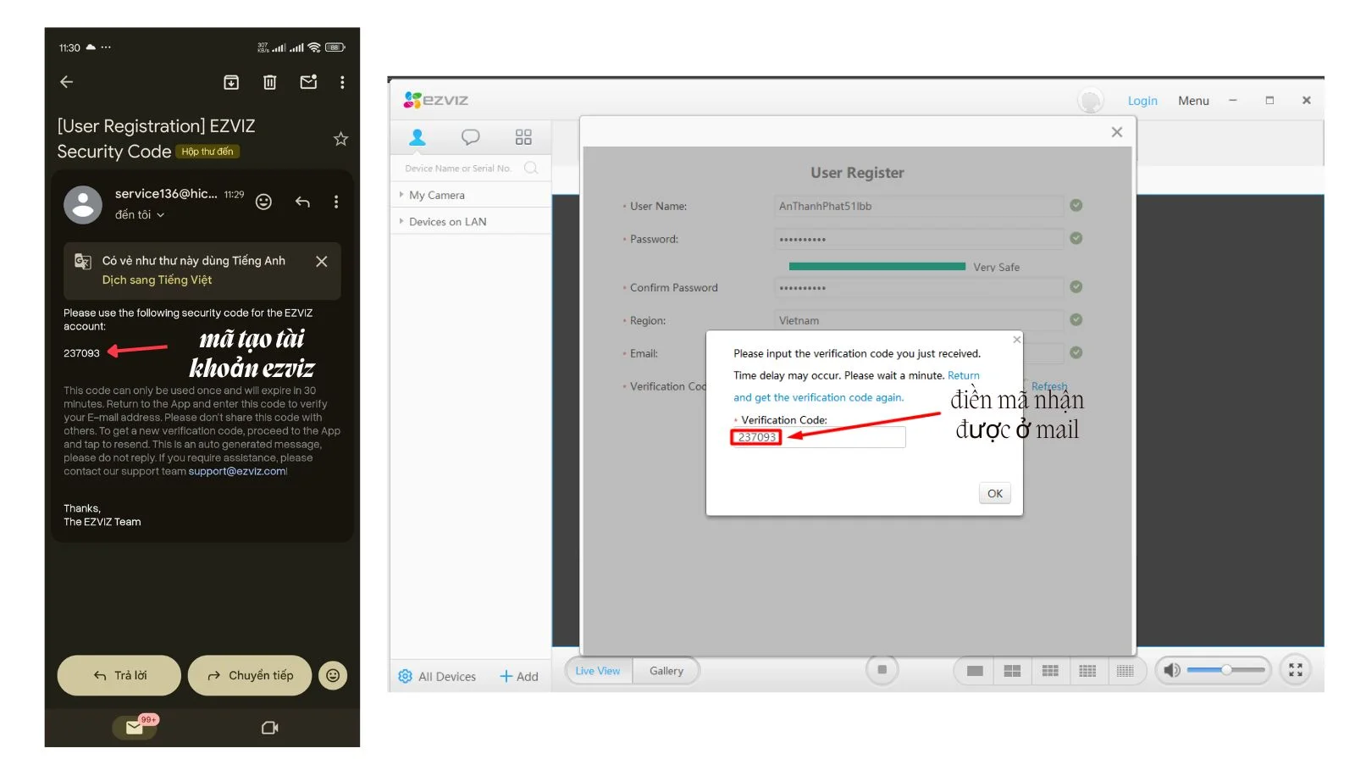This screenshot has width=1355, height=759.
Task: Mute the speaker volume icon
Action: coord(1171,670)
